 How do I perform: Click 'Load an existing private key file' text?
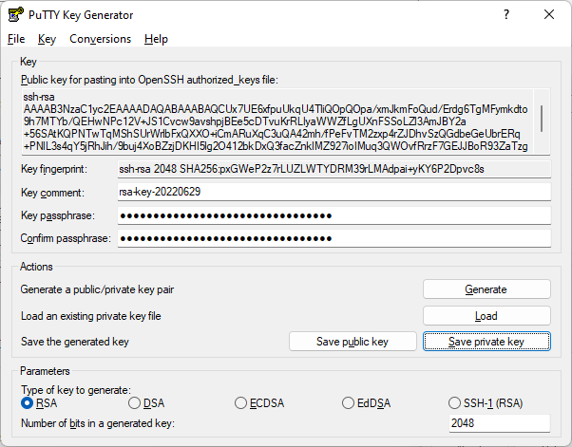91,316
